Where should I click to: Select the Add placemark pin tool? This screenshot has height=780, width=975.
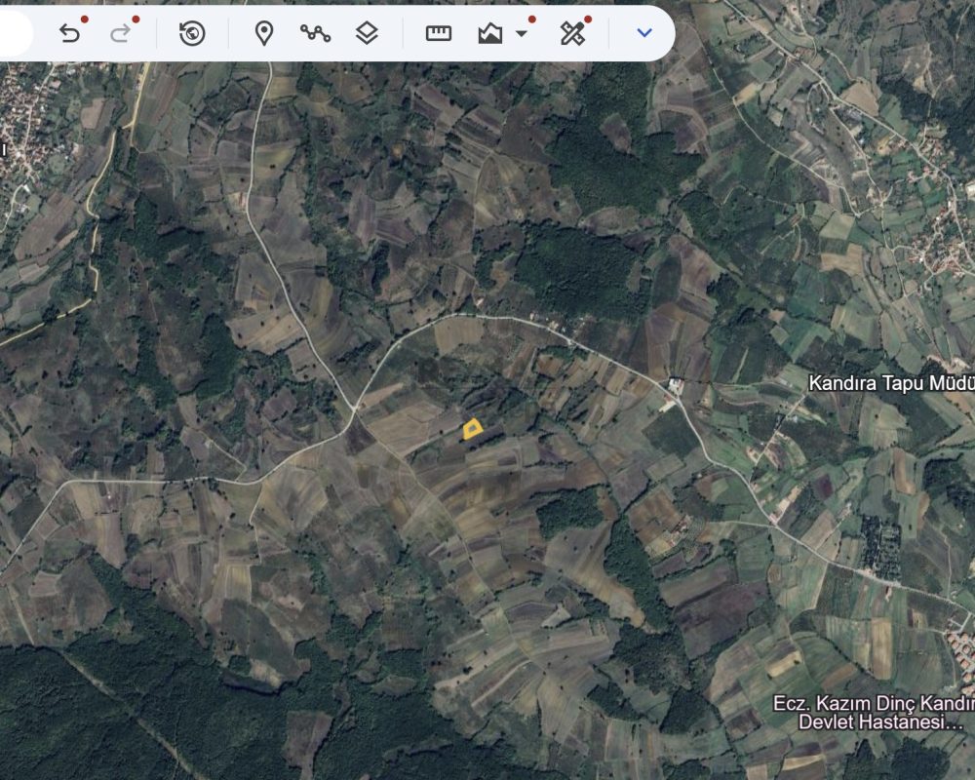pyautogui.click(x=264, y=33)
